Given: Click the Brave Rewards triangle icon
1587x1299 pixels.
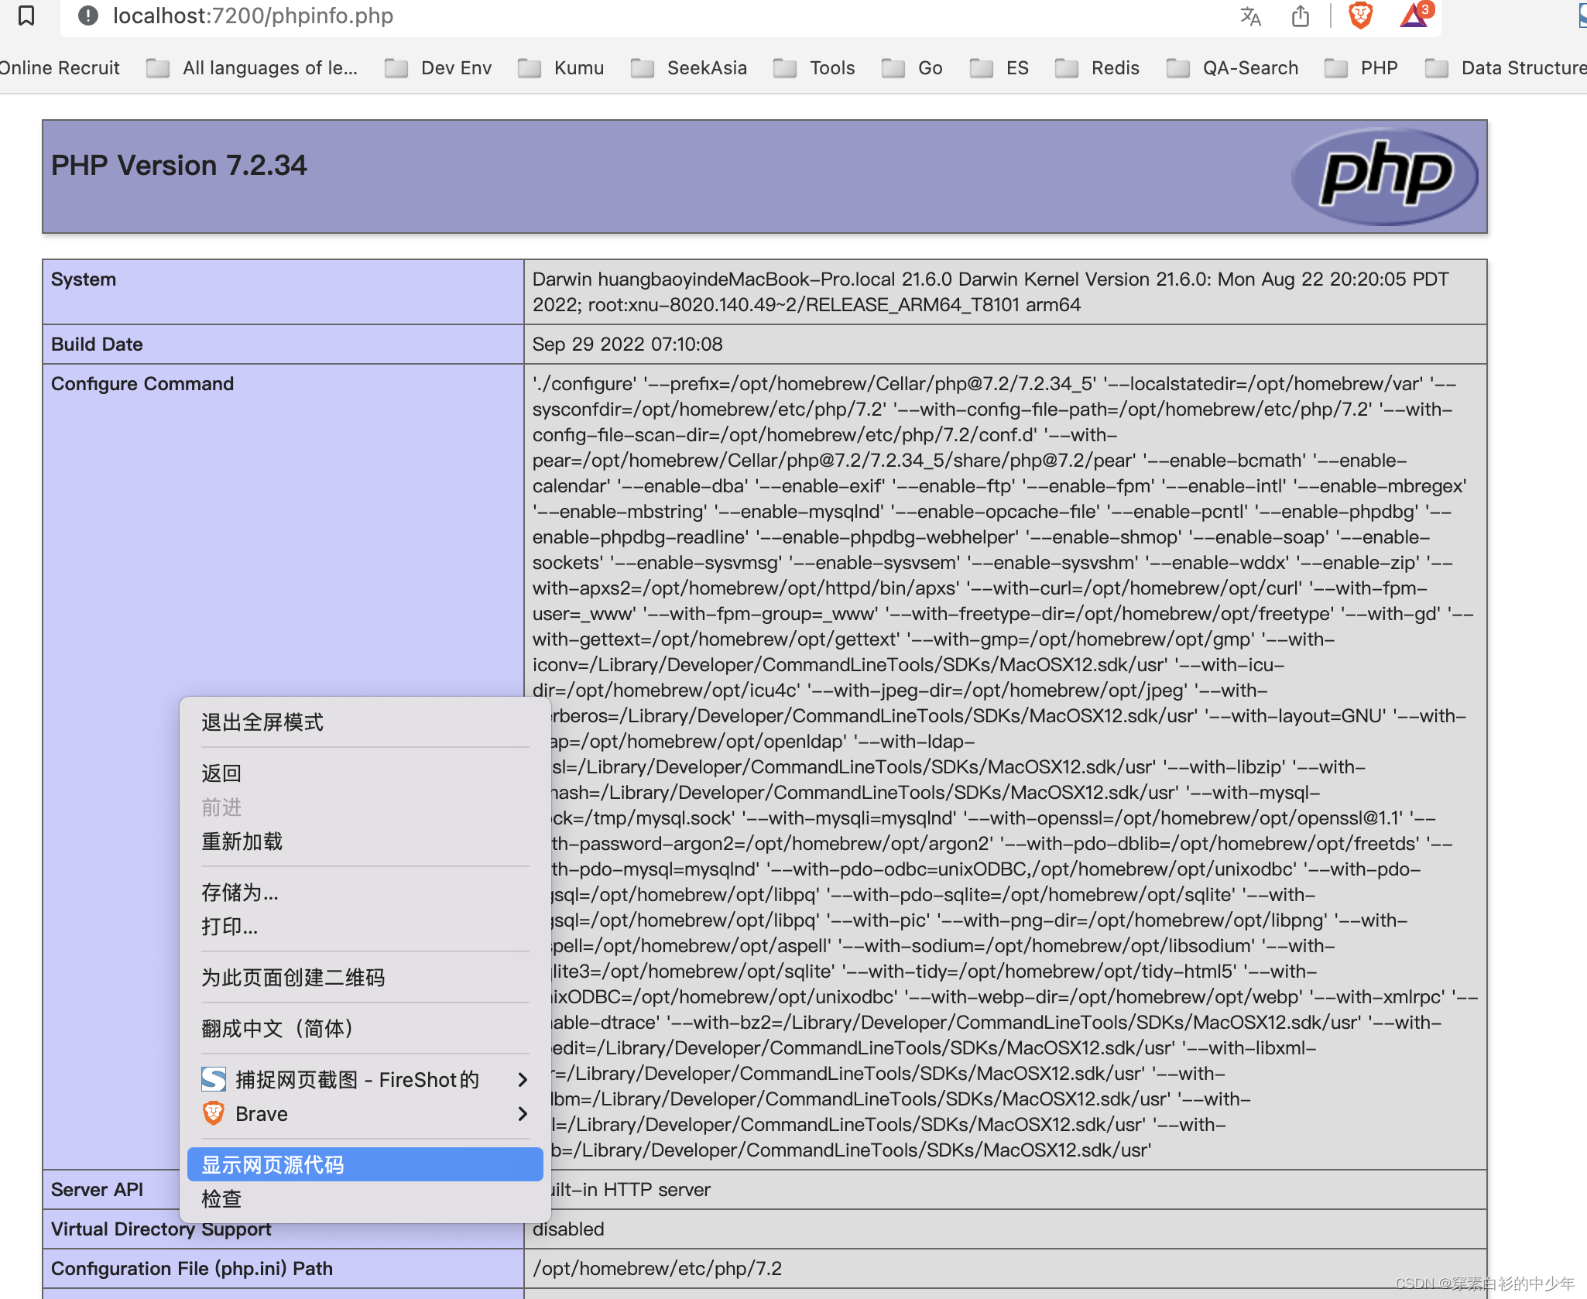Looking at the screenshot, I should coord(1415,15).
